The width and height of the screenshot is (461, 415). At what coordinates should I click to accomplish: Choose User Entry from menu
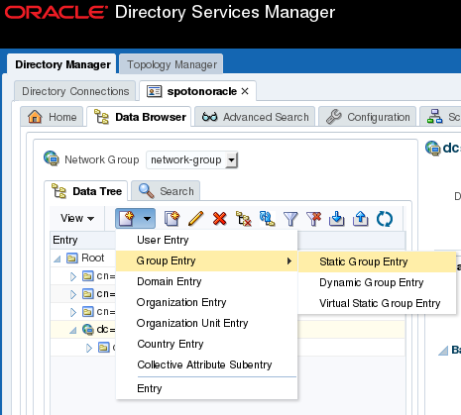click(x=207, y=240)
